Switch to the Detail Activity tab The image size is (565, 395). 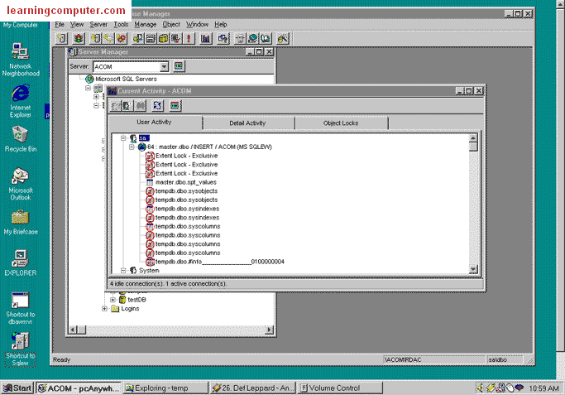coord(247,123)
